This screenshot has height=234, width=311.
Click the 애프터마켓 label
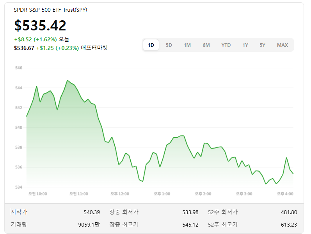pos(94,48)
